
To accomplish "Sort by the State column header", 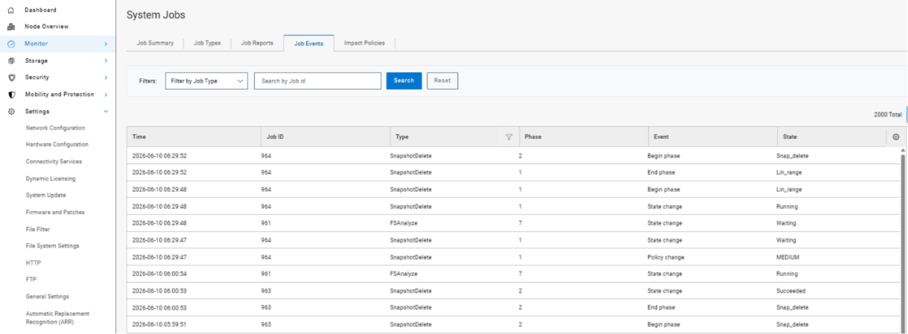I will (x=790, y=137).
